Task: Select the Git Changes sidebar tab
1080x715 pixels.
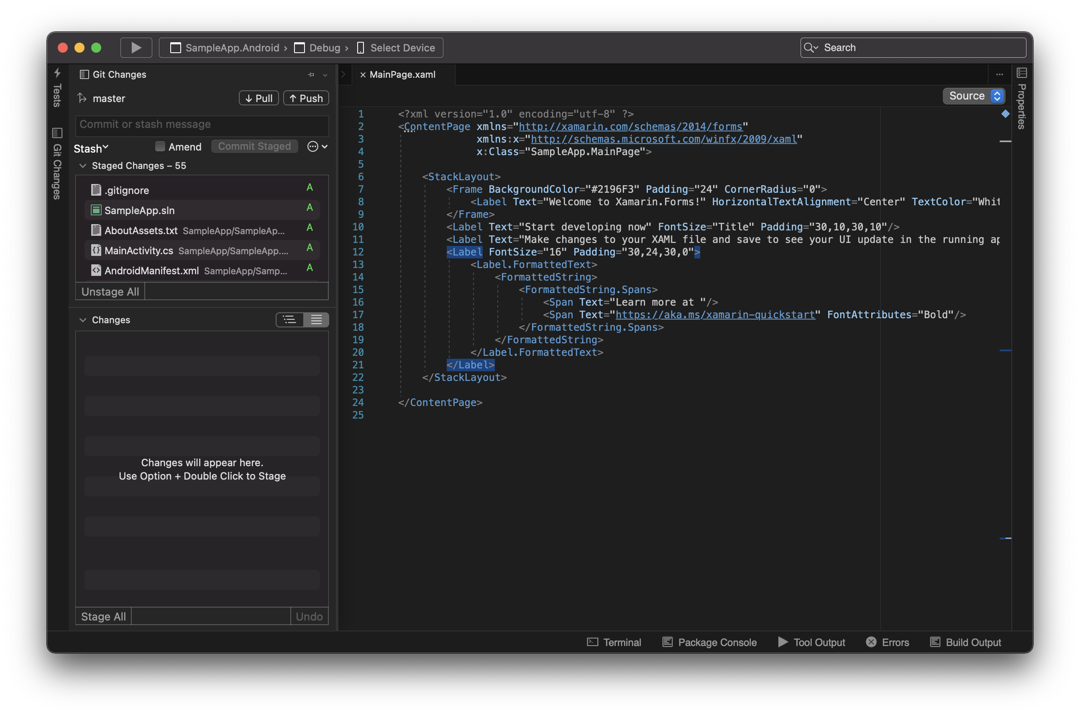Action: coord(57,164)
